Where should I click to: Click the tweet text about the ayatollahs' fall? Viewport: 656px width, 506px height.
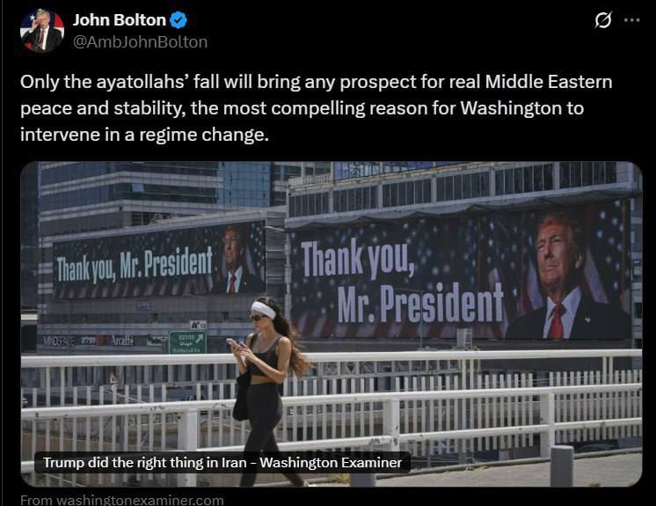(x=315, y=108)
